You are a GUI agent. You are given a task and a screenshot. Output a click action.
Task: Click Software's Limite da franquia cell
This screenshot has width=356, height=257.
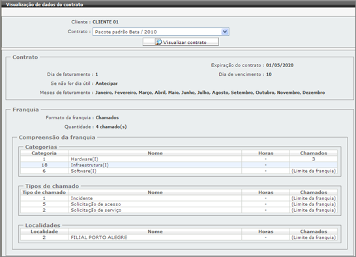(x=314, y=171)
